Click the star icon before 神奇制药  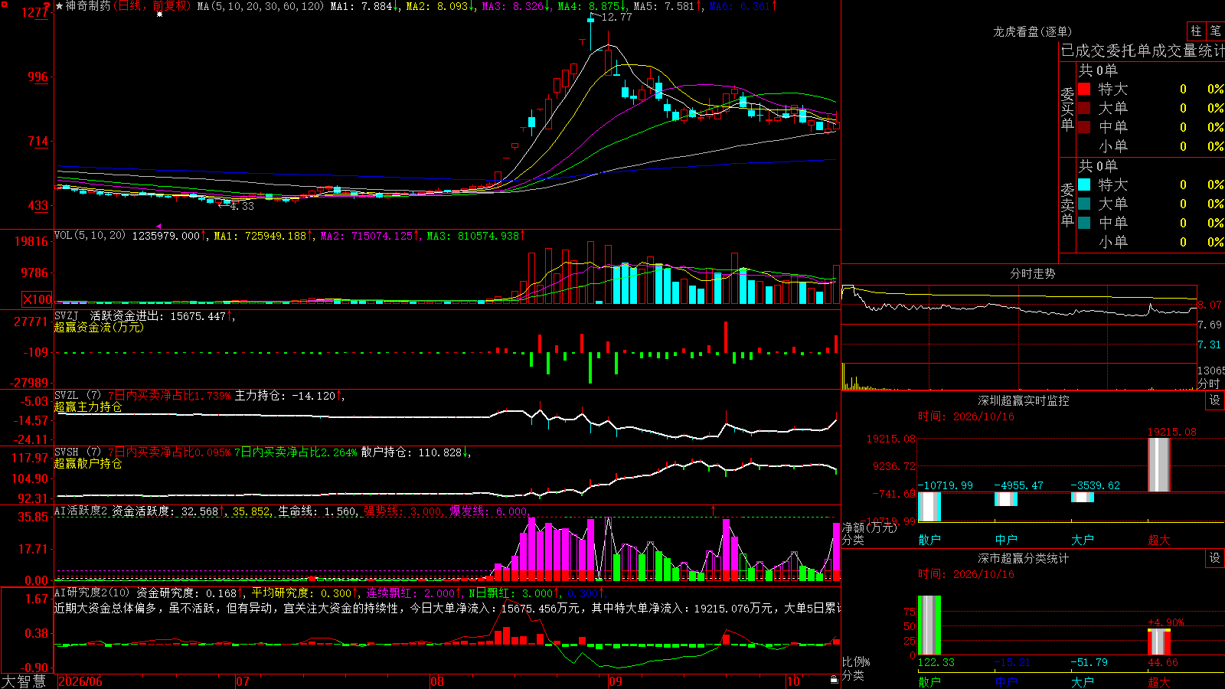tap(60, 6)
